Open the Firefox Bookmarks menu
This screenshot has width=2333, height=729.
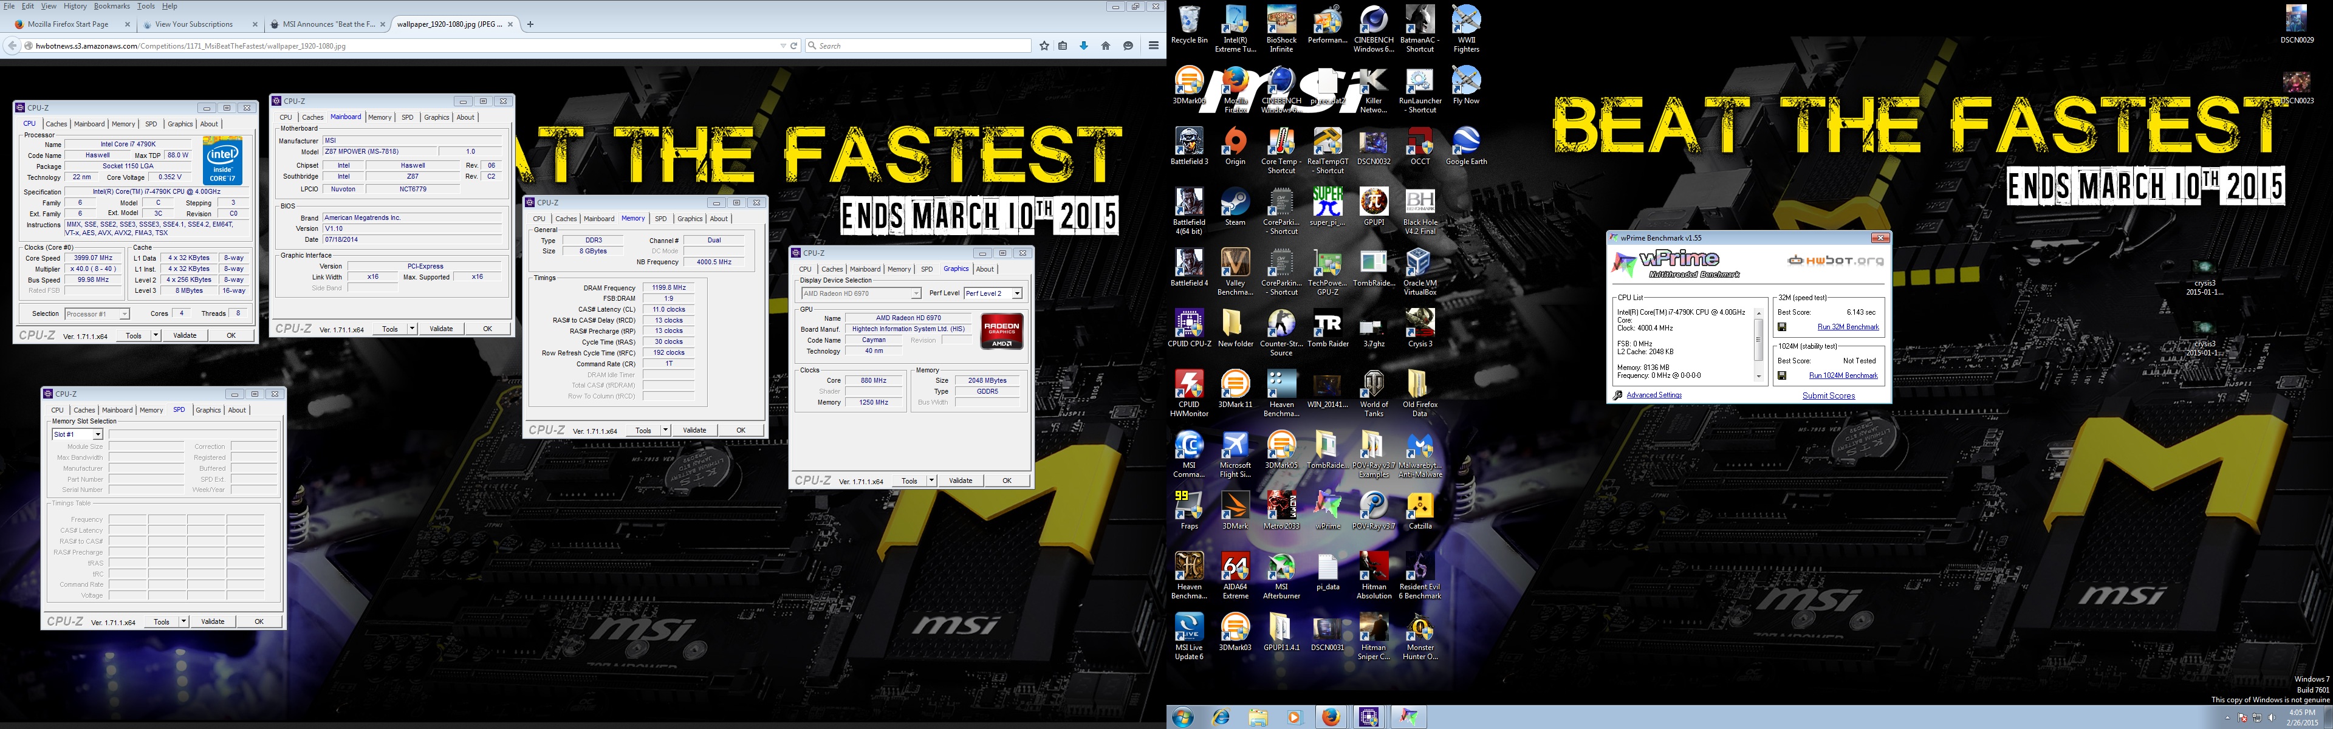pyautogui.click(x=112, y=5)
